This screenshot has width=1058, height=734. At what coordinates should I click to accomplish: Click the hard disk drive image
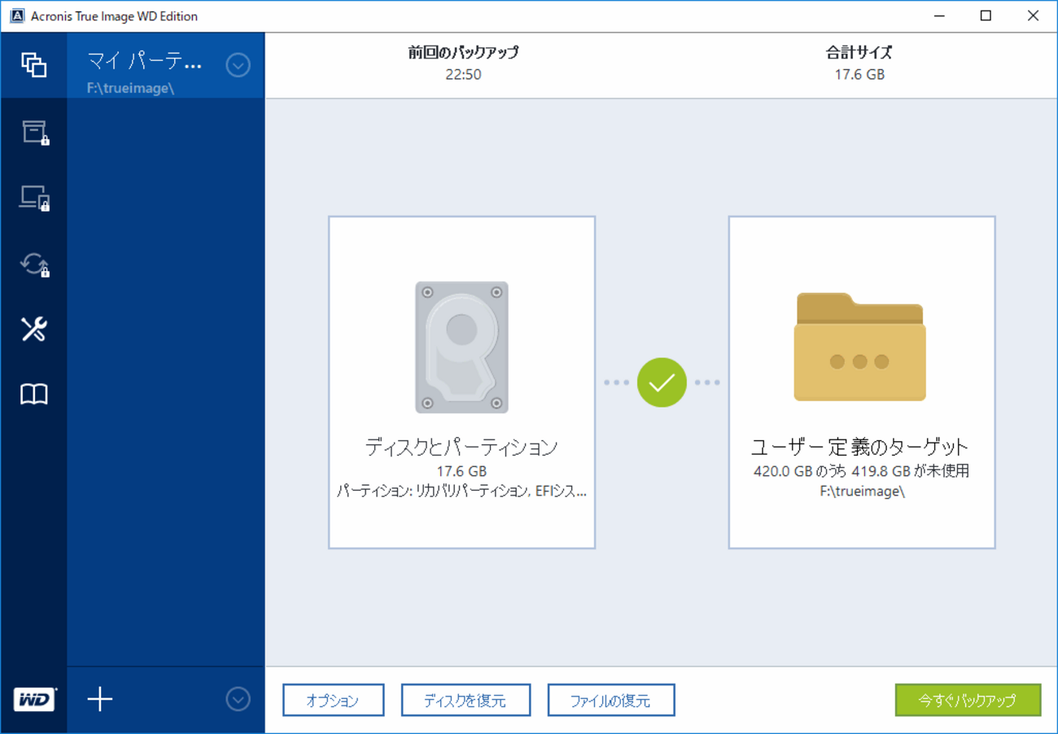pos(461,347)
